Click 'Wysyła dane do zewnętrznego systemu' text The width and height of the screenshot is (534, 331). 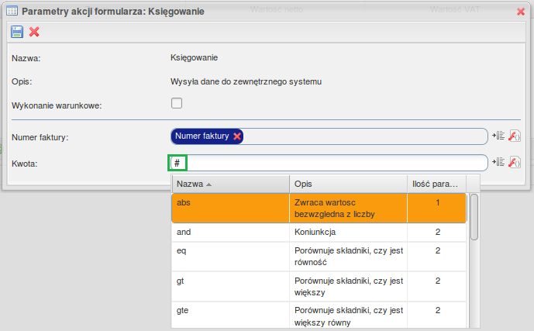click(x=246, y=81)
